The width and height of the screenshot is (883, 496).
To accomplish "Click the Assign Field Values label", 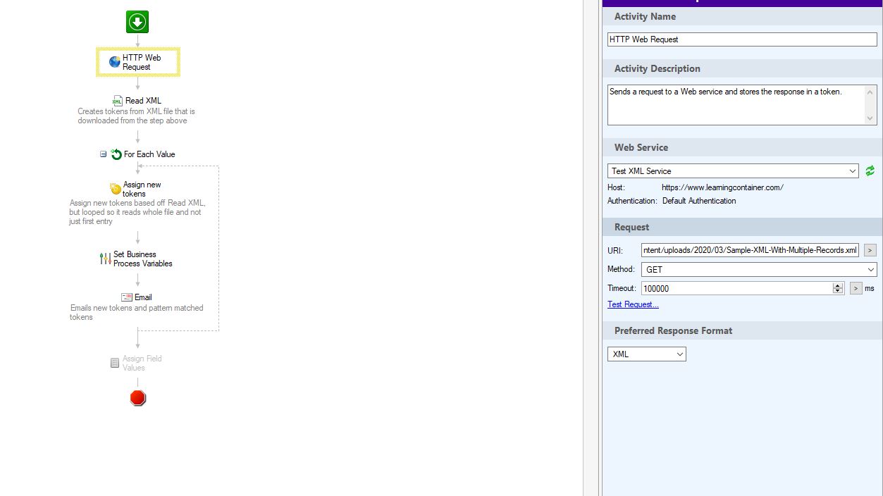I will (x=142, y=363).
